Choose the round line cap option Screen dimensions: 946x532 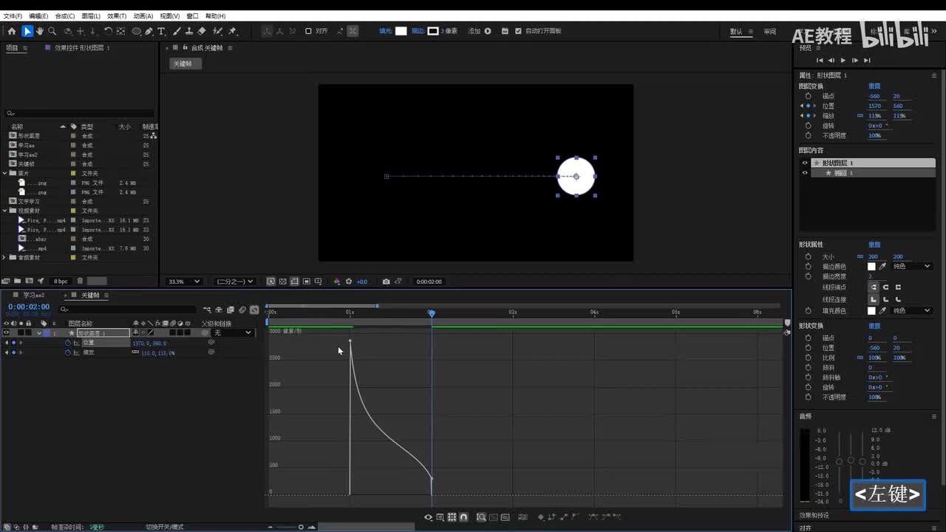point(885,287)
